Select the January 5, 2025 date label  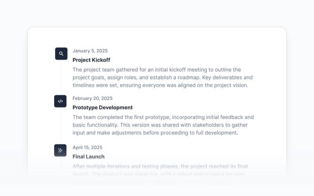point(90,51)
